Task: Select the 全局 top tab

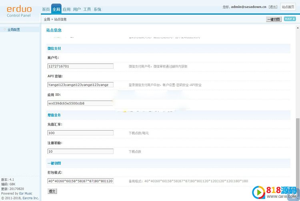Action: pyautogui.click(x=56, y=9)
